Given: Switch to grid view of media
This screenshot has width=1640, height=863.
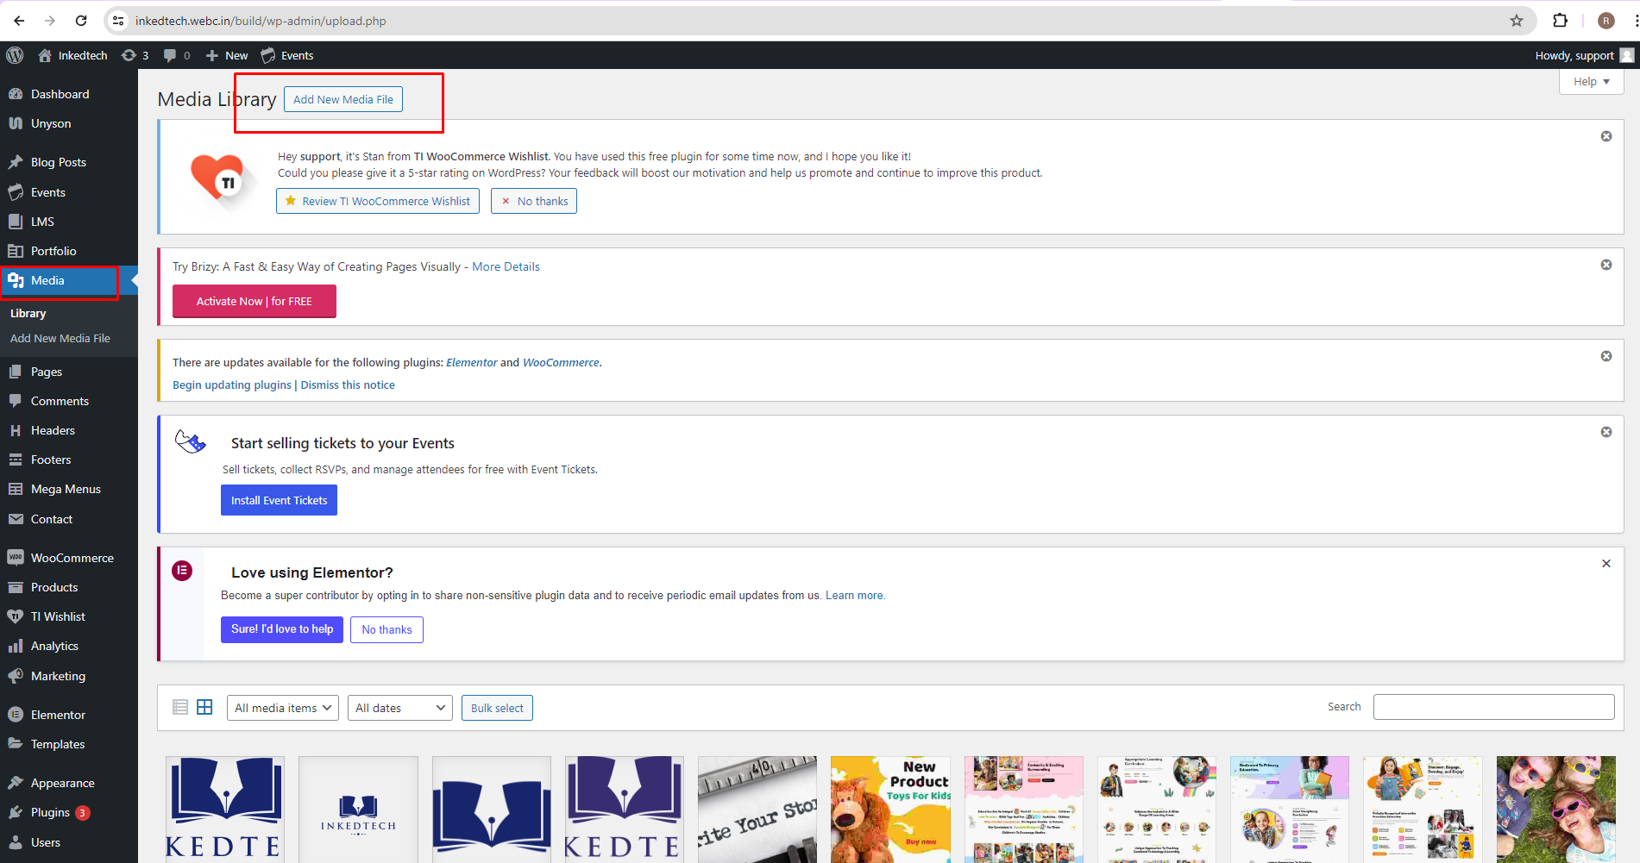Looking at the screenshot, I should tap(204, 707).
